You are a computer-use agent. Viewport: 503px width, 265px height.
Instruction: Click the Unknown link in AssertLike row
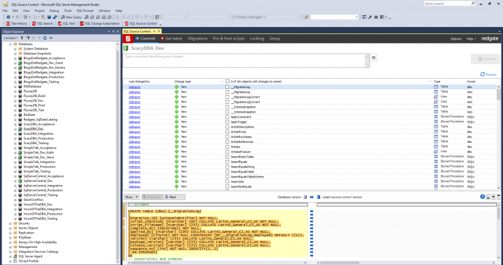click(135, 181)
